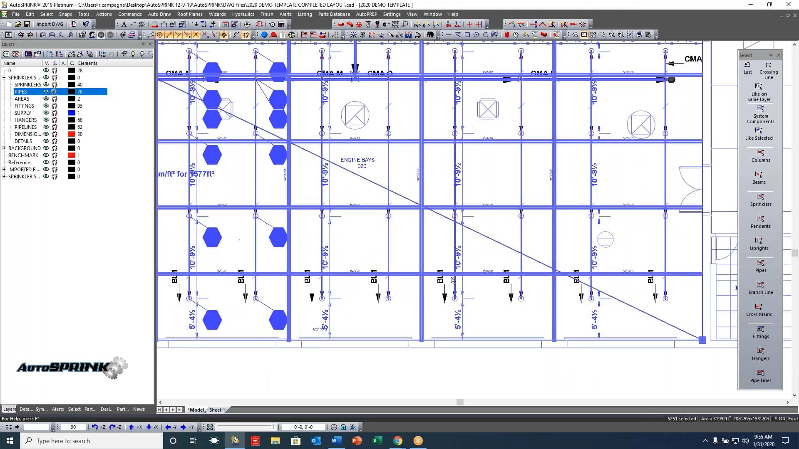Switch to the Sheet 1 tab
The width and height of the screenshot is (799, 449).
(216, 410)
